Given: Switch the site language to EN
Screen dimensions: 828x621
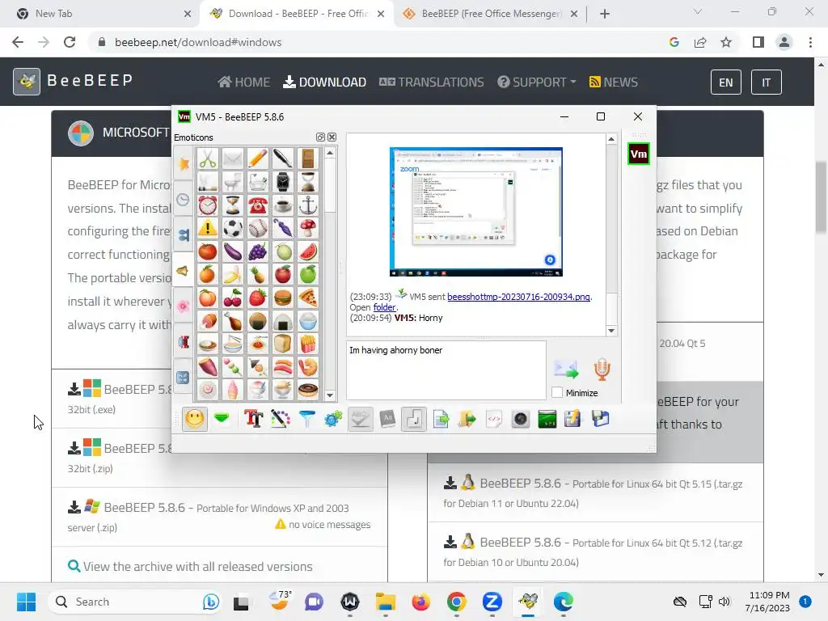Looking at the screenshot, I should [725, 82].
